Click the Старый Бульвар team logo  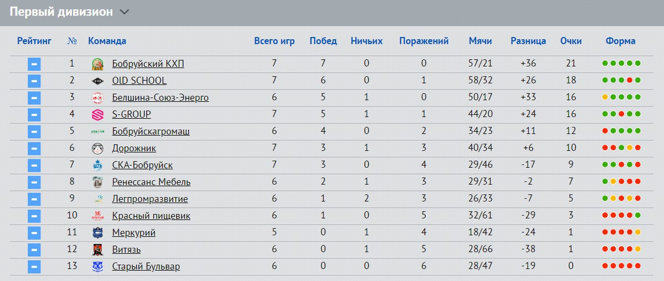(97, 267)
